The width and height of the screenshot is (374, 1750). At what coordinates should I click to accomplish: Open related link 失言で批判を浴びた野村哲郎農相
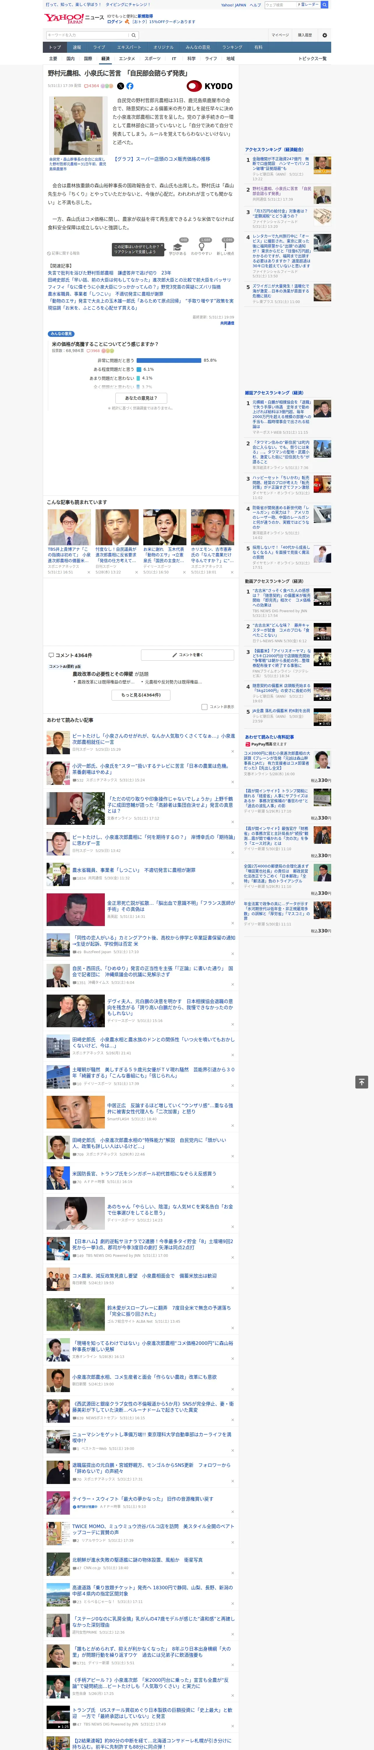[x=109, y=273]
